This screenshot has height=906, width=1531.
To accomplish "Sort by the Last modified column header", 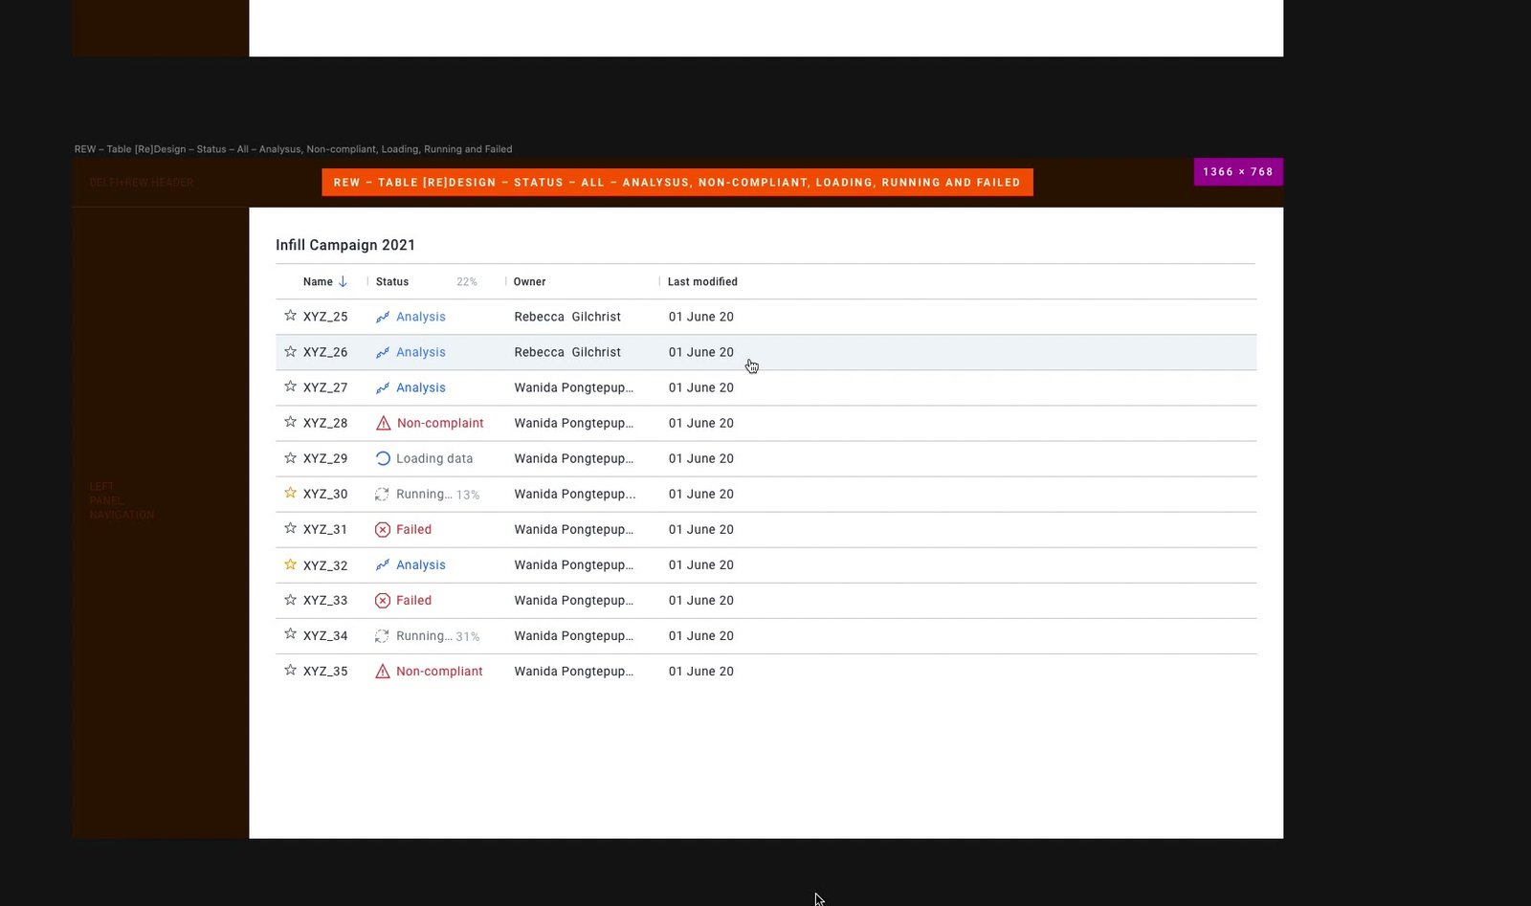I will (x=701, y=281).
